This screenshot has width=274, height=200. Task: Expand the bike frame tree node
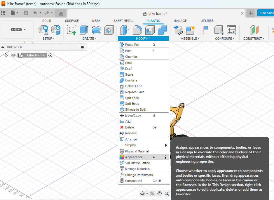pos(6,55)
